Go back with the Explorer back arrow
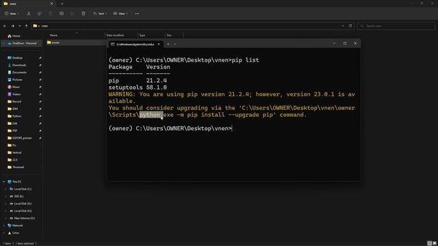 point(5,26)
